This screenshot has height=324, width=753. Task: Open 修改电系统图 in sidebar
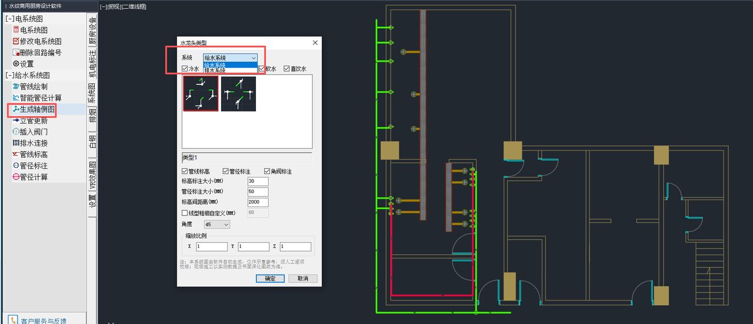pyautogui.click(x=36, y=41)
